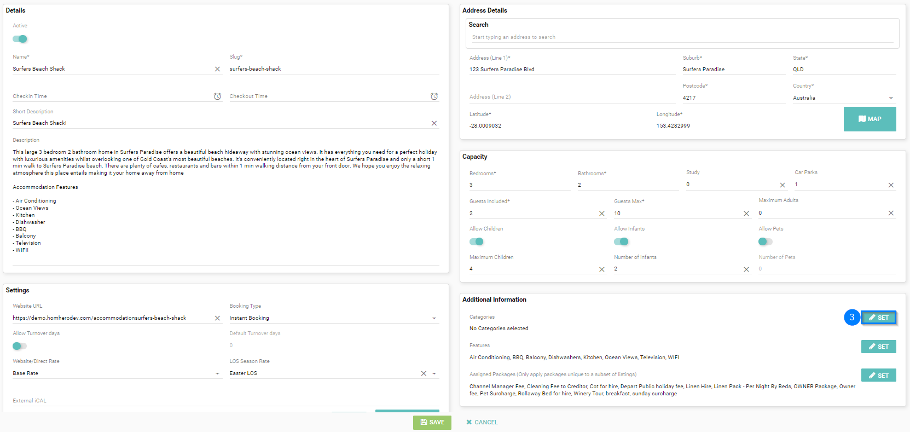Click SET button for Features
This screenshot has width=910, height=432.
tap(878, 347)
